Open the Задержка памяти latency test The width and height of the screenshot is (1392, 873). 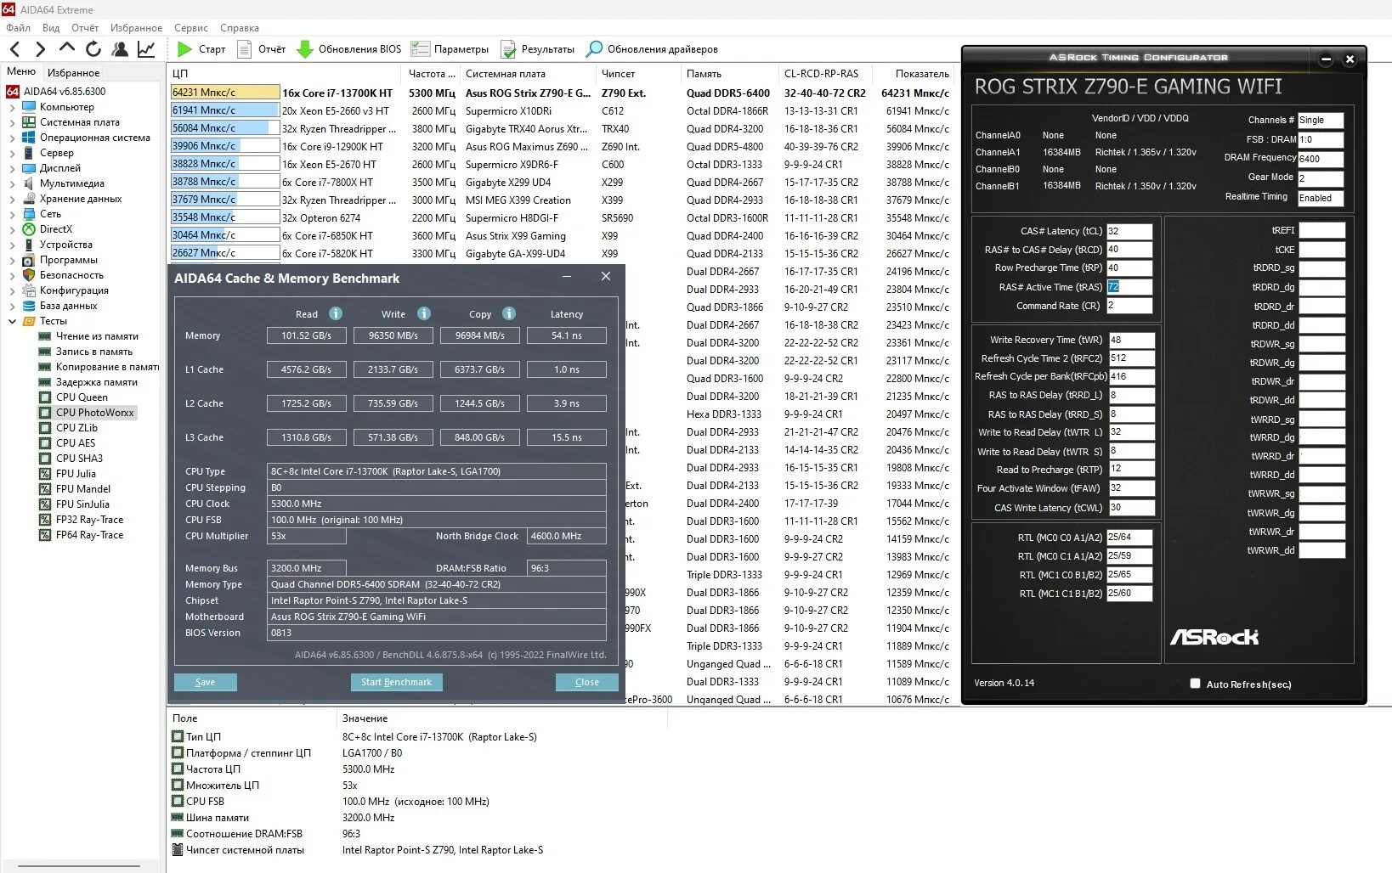coord(96,382)
